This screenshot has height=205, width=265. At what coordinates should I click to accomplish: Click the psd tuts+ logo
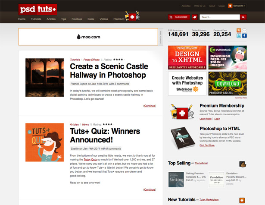pyautogui.click(x=37, y=9)
